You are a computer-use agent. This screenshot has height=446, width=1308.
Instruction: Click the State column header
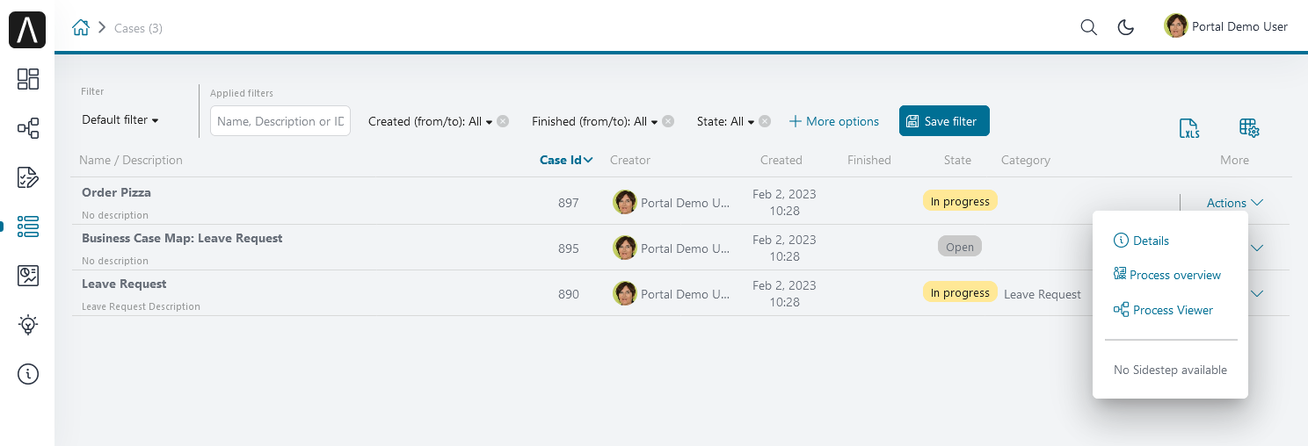(x=957, y=160)
